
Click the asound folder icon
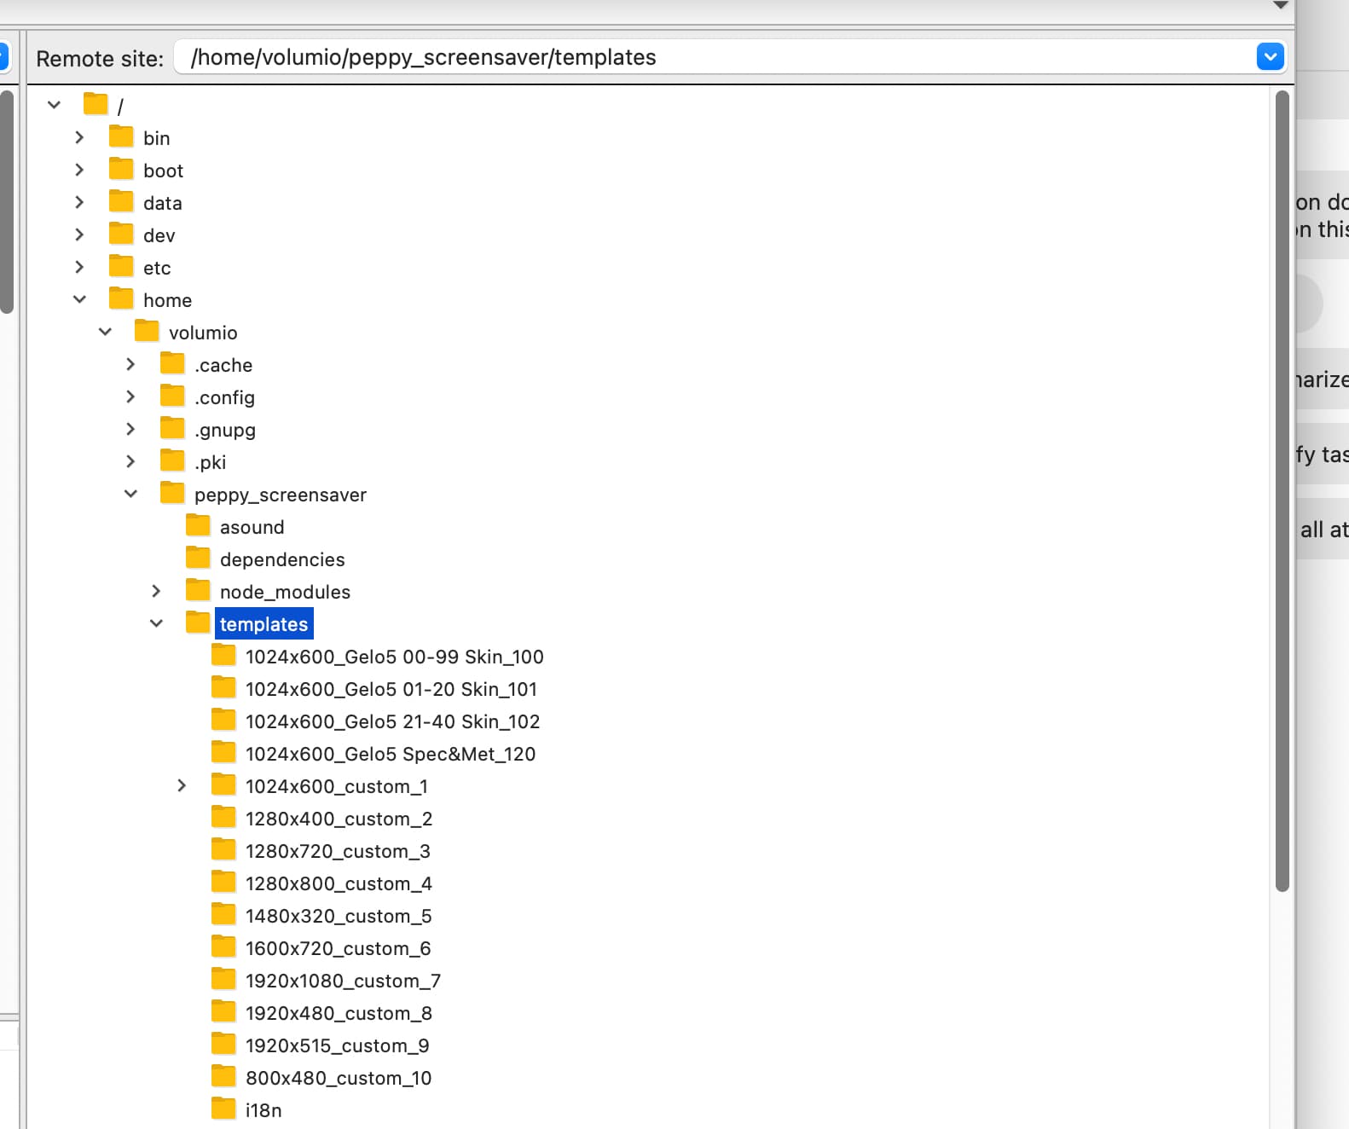(198, 526)
